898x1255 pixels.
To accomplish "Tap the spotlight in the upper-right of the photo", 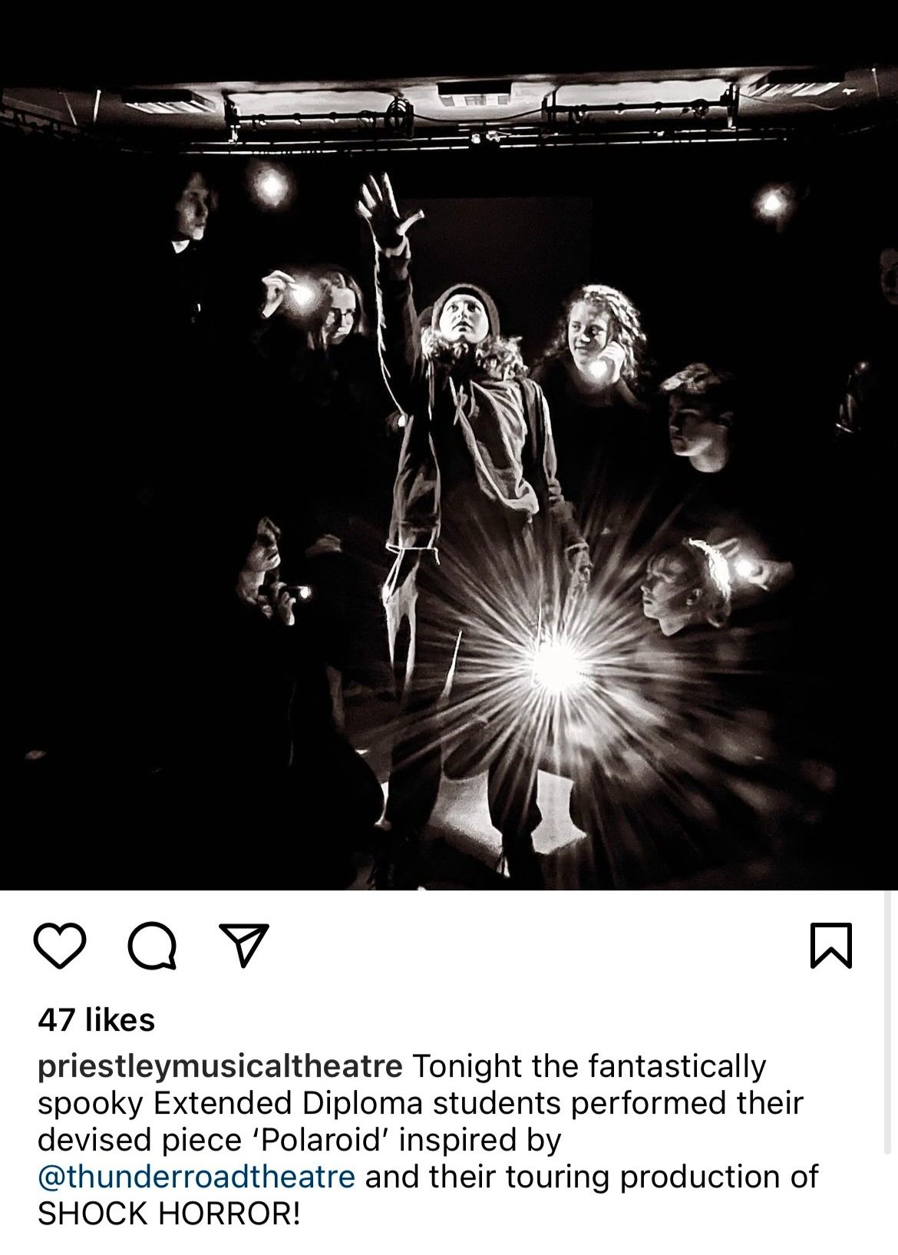I will (771, 202).
